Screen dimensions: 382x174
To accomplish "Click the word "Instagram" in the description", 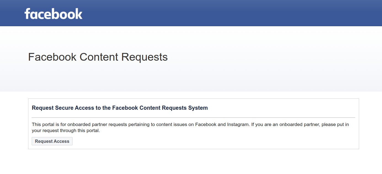I will click(x=238, y=124).
